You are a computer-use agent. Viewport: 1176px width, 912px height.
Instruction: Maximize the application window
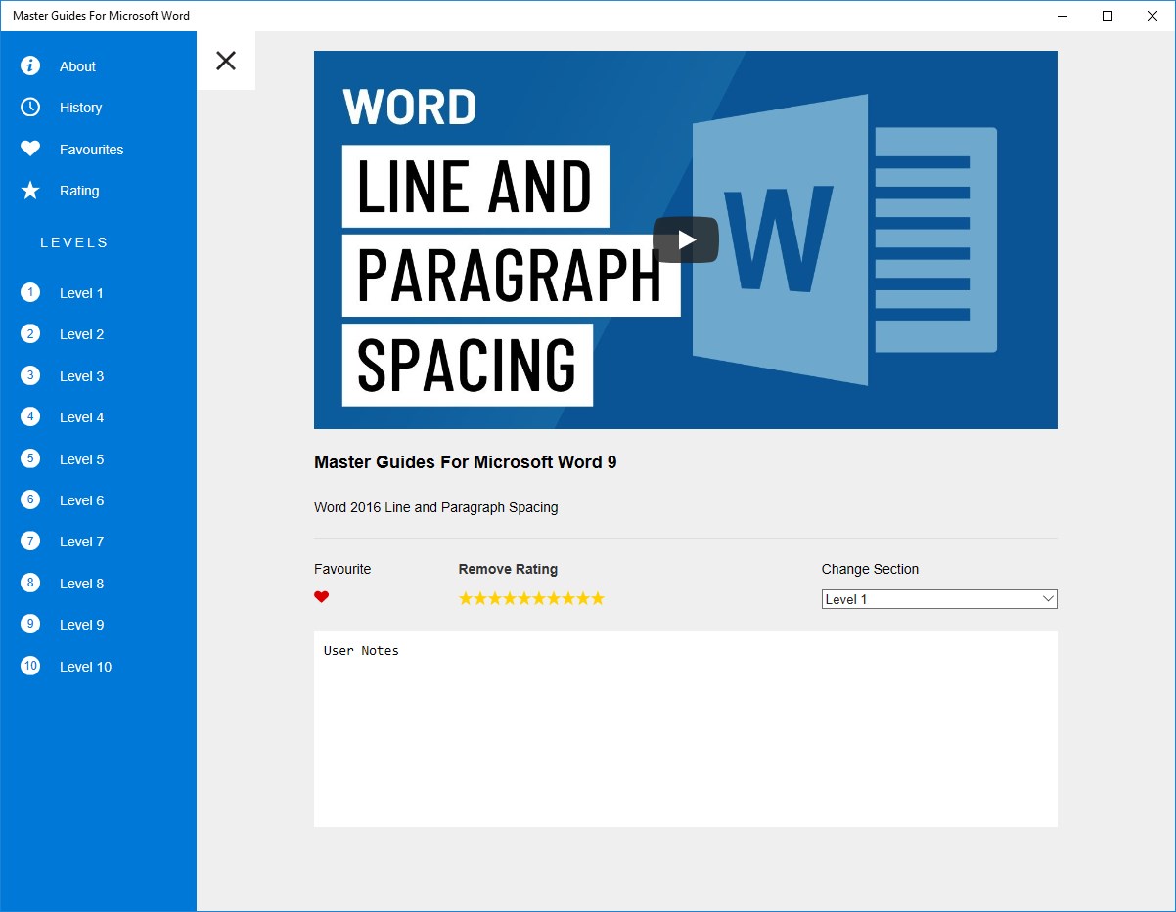point(1108,16)
